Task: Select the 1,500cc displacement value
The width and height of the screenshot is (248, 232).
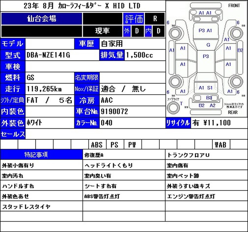Action: 139,55
